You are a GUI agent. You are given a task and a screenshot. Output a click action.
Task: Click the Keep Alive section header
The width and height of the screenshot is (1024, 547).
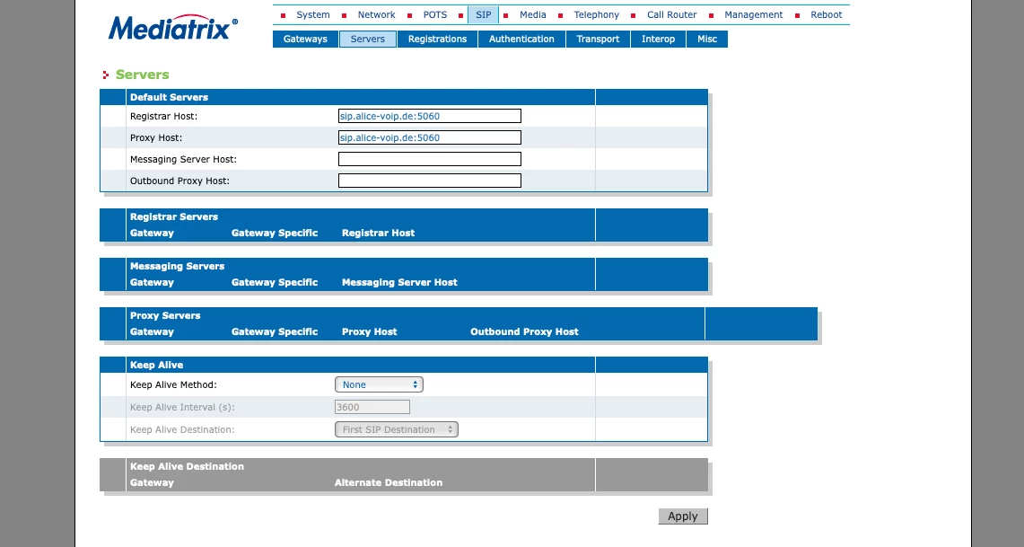tap(157, 366)
